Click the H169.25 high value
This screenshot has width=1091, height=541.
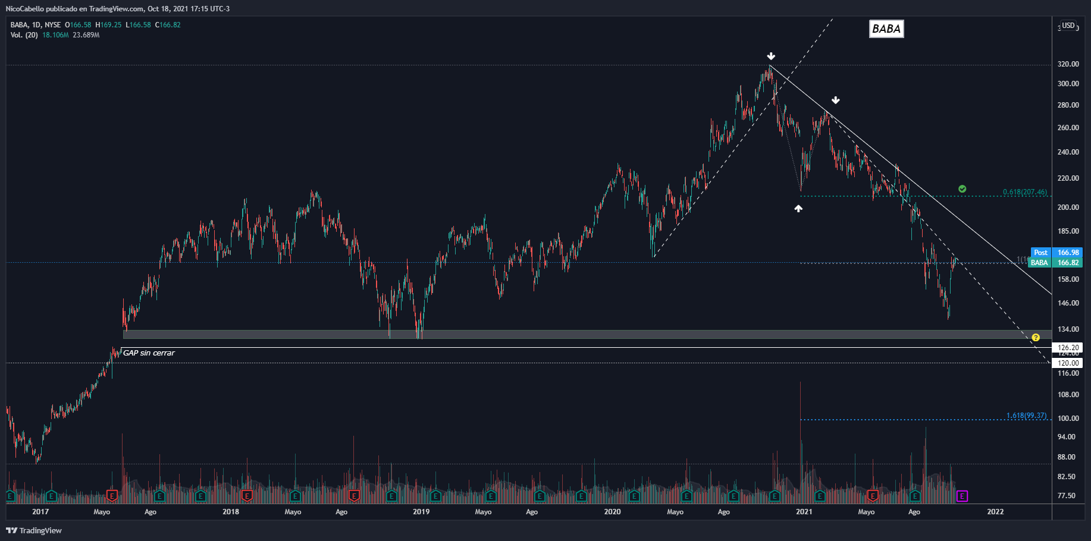(x=108, y=25)
